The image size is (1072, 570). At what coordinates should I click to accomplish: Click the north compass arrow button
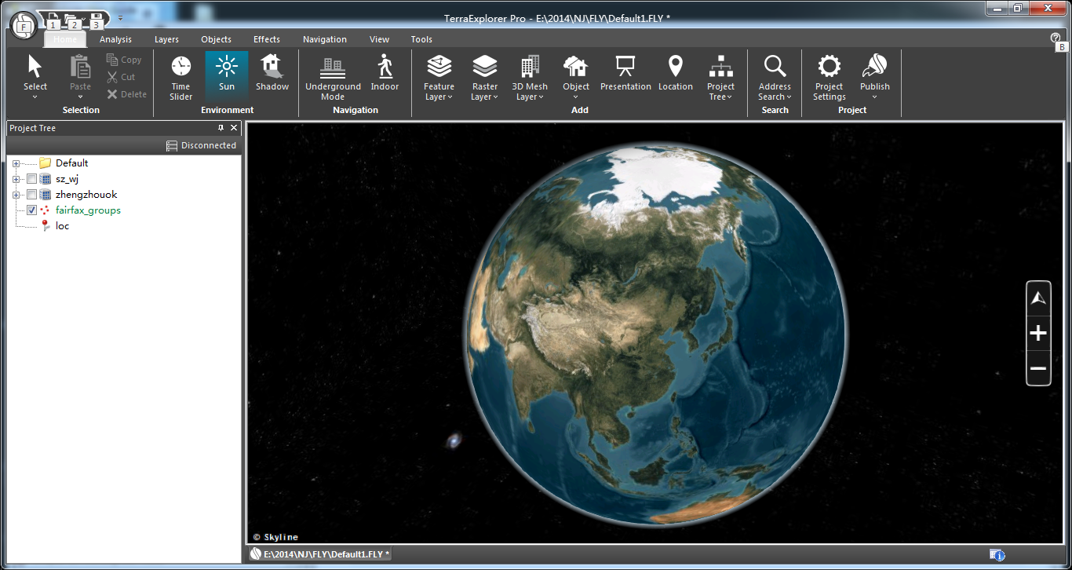(x=1038, y=298)
